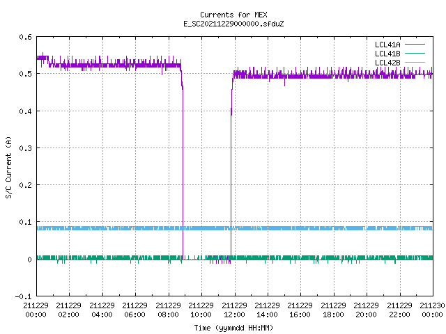
Task: Click the x-axis time label 22:00
Action: pos(399,315)
